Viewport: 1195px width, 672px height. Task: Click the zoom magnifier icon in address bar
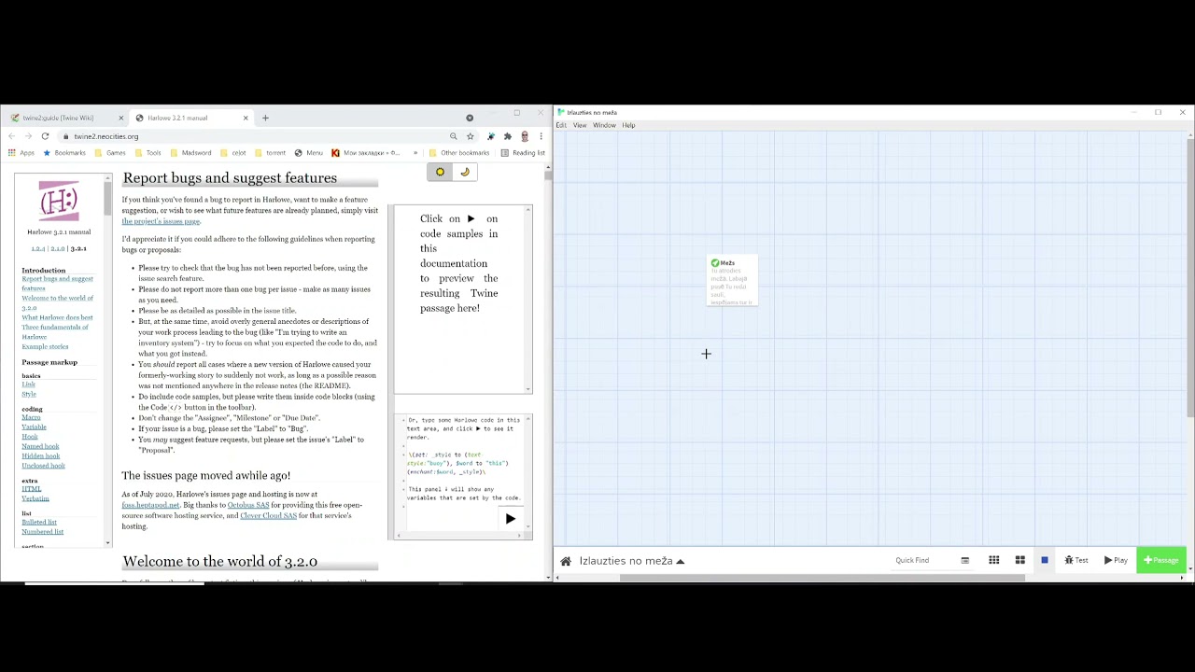[x=454, y=136]
